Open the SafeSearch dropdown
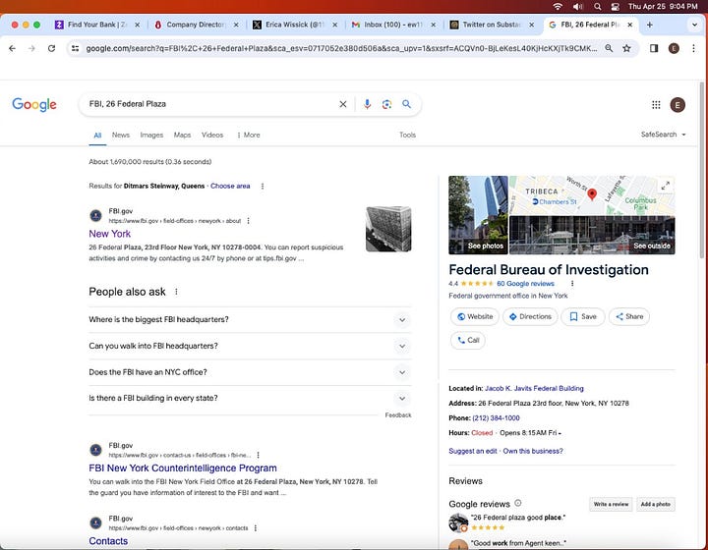708x550 pixels. pyautogui.click(x=663, y=135)
